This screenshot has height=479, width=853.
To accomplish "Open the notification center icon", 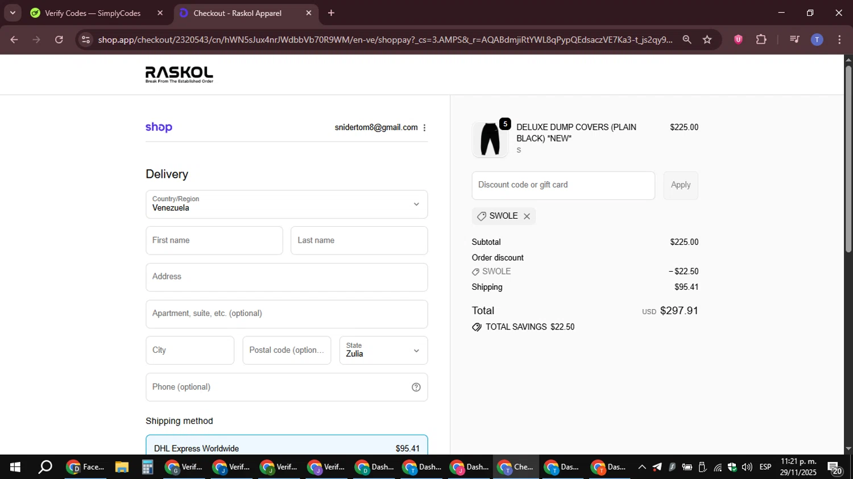I will (x=835, y=468).
